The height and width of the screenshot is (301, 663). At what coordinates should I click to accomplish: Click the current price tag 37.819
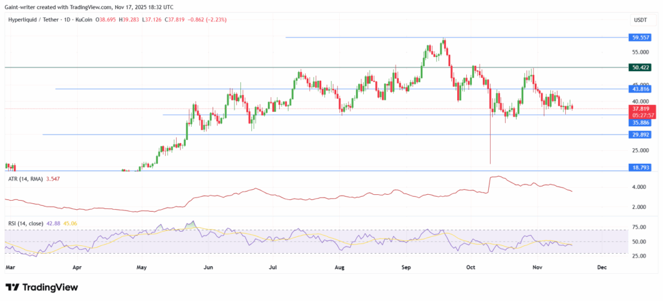pos(642,108)
